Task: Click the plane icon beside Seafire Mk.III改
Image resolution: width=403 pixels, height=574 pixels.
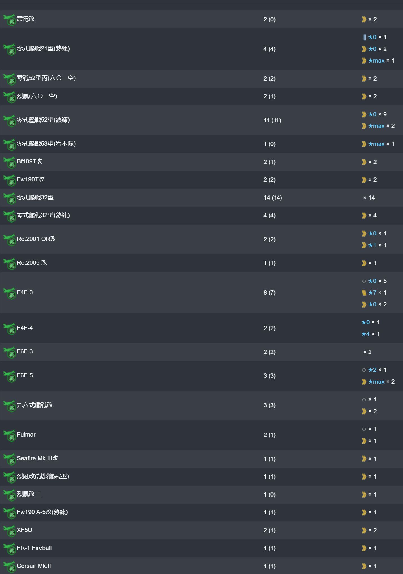Action: tap(10, 459)
